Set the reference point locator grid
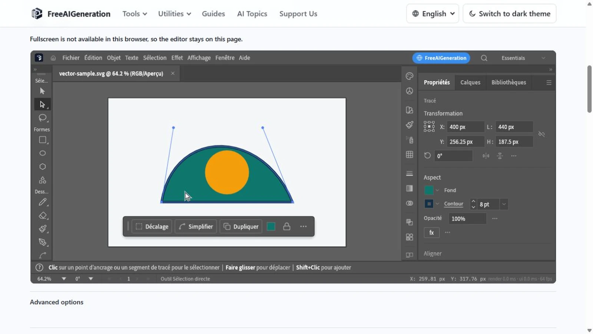This screenshot has height=334, width=593. pyautogui.click(x=429, y=127)
